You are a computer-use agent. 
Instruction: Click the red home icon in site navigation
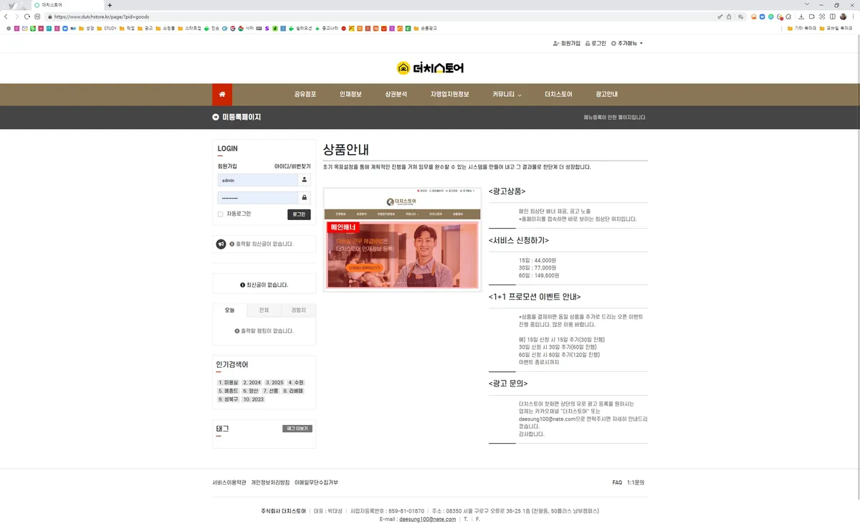click(222, 94)
